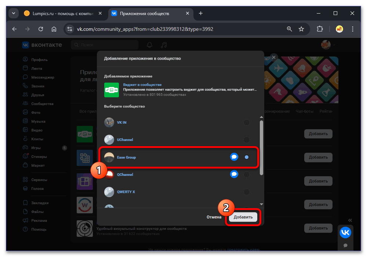The height and width of the screenshot is (257, 367).
Task: Focus the VK search field
Action: click(x=105, y=45)
